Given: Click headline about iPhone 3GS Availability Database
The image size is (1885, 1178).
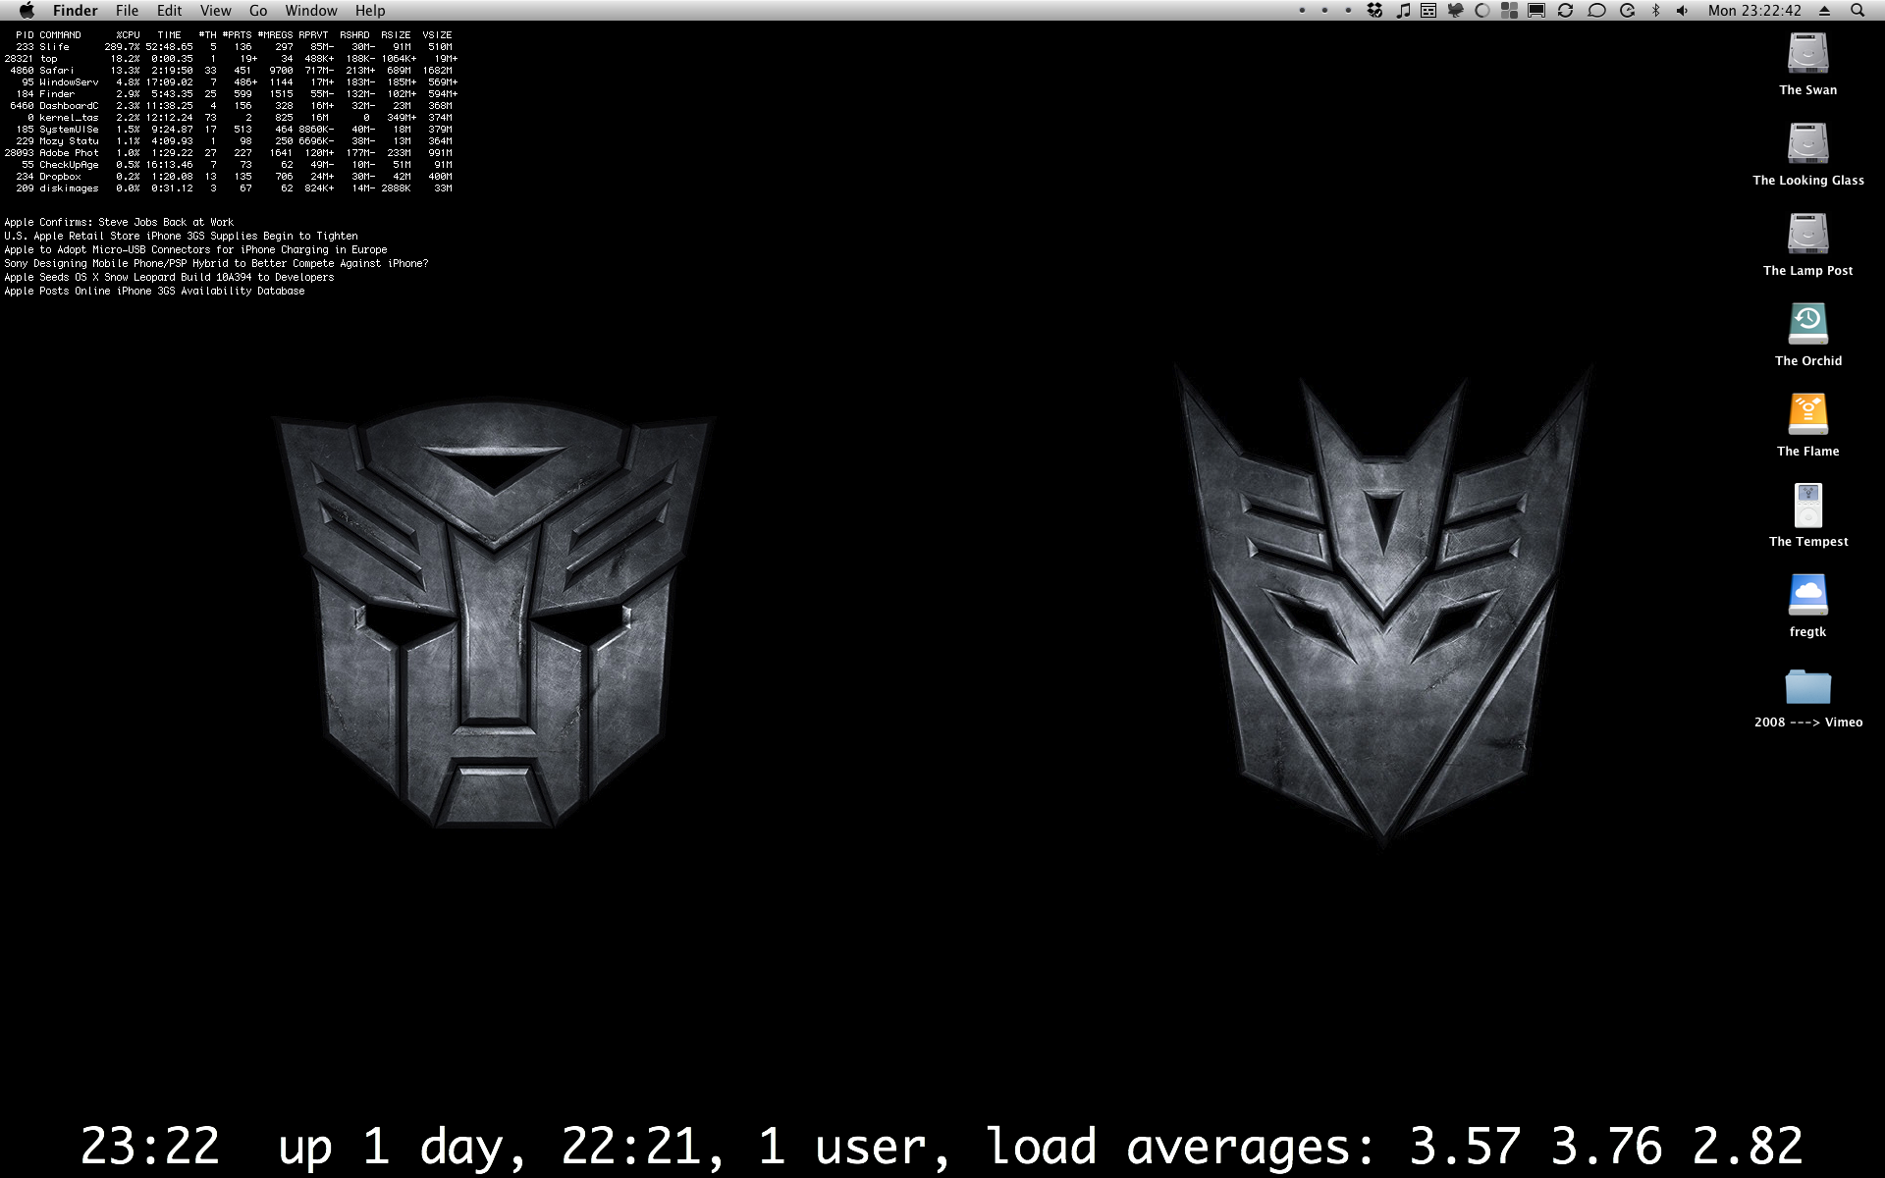Looking at the screenshot, I should click(154, 292).
